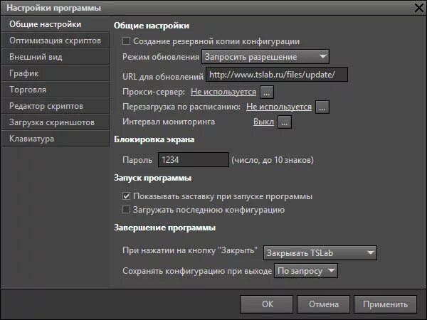Image resolution: width=427 pixels, height=320 pixels.
Task: Switch to Оптимизация скриптов tab
Action: pos(56,41)
